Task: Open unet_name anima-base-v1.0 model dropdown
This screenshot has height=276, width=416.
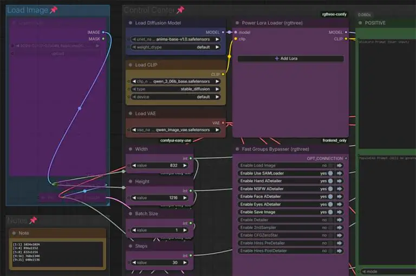Action: coord(175,40)
